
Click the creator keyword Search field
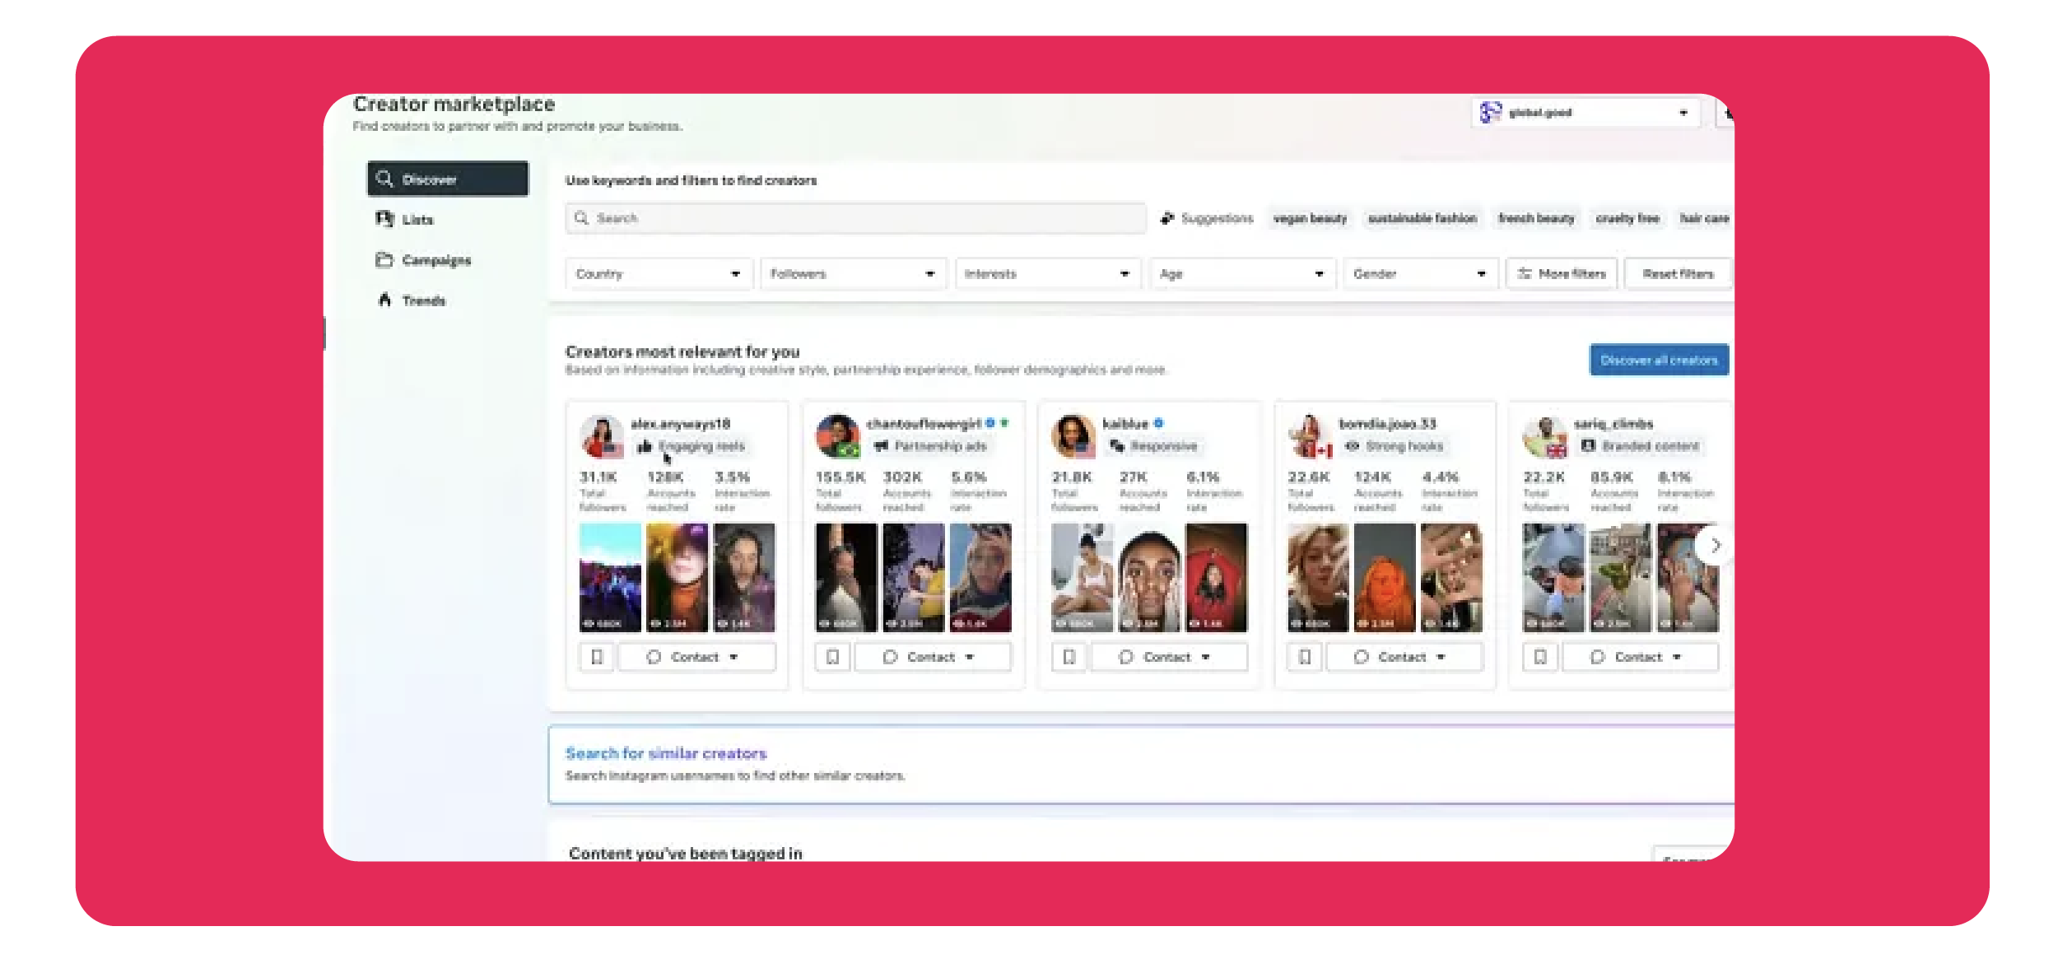click(856, 218)
